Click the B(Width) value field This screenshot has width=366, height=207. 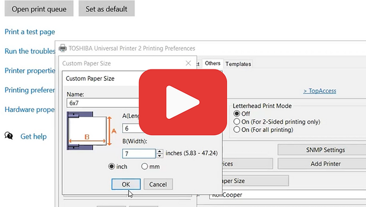click(139, 154)
